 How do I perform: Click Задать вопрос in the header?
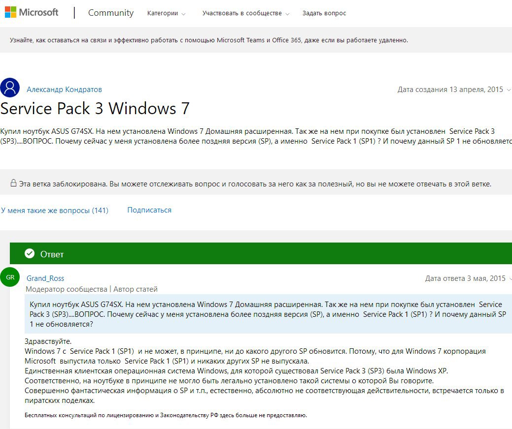[324, 13]
